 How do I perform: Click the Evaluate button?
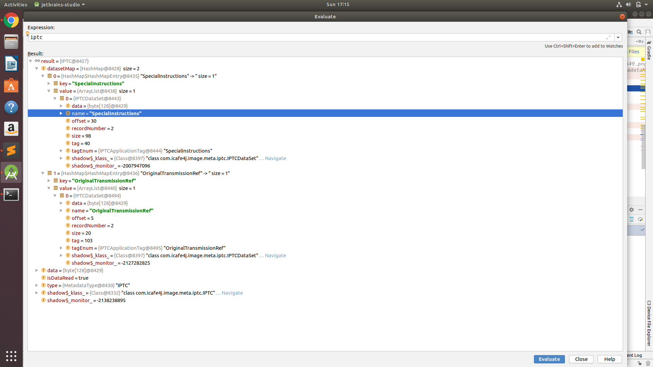549,359
